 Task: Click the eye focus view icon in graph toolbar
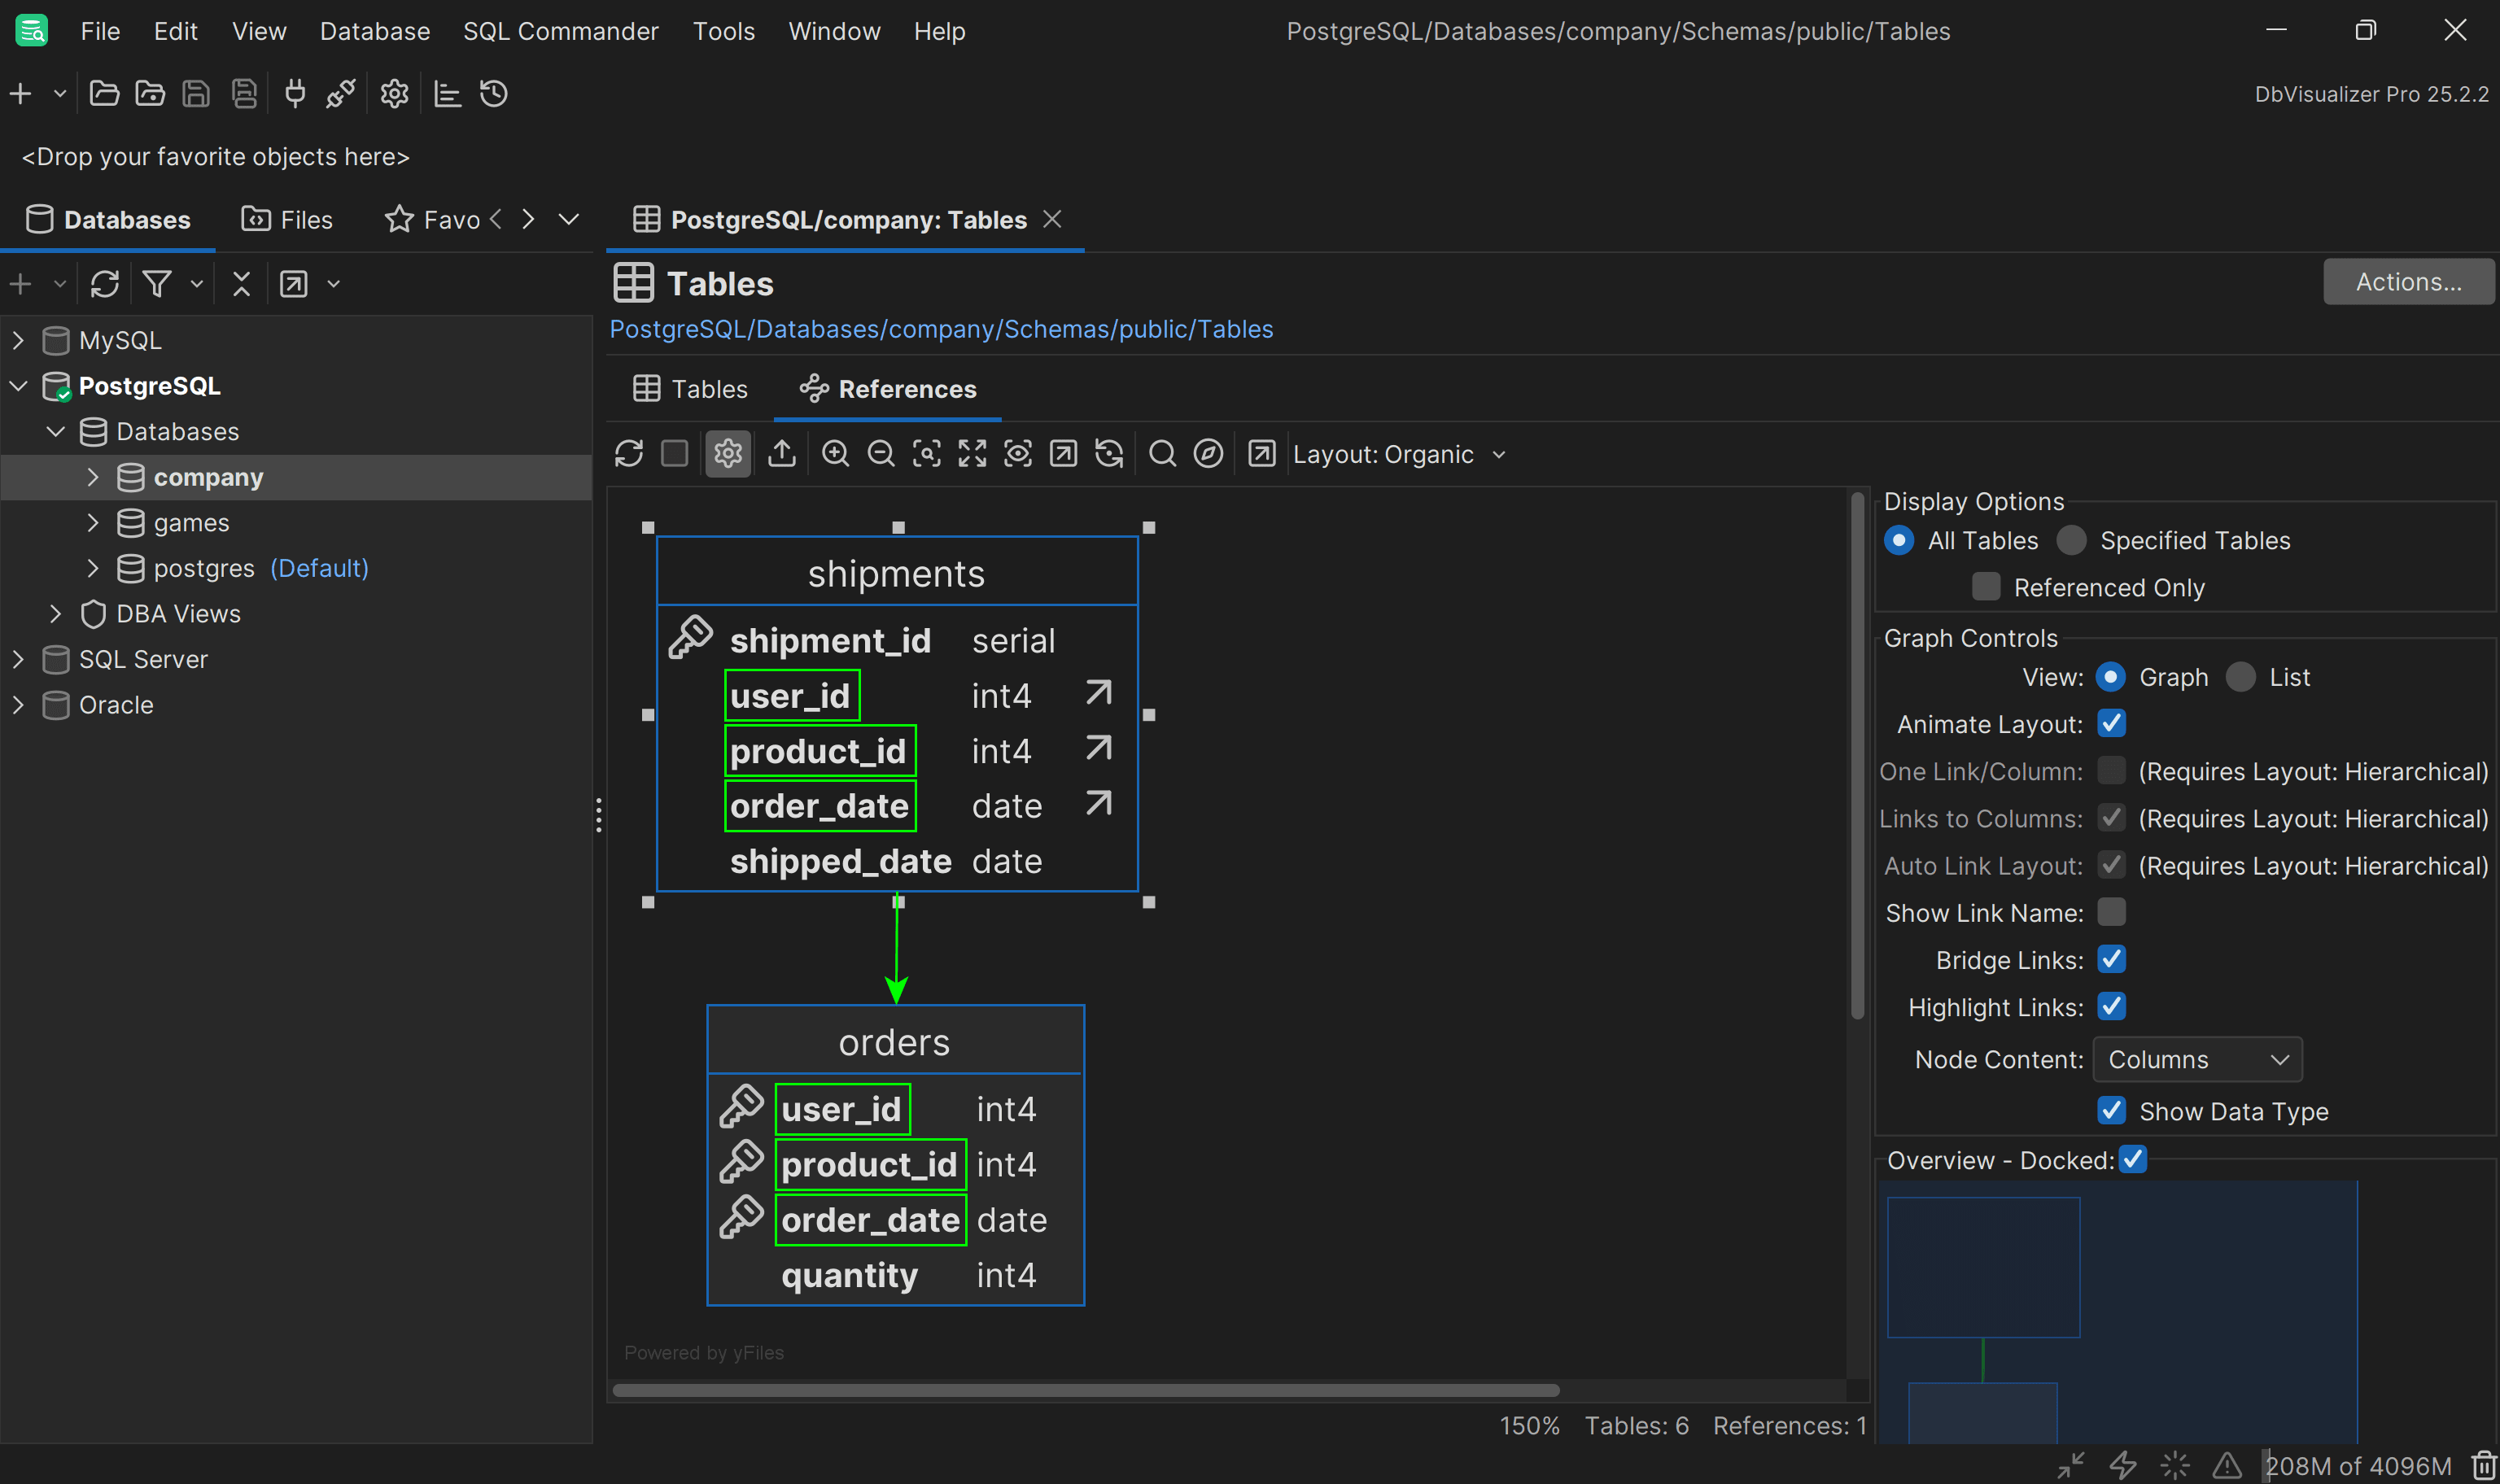coord(1018,454)
